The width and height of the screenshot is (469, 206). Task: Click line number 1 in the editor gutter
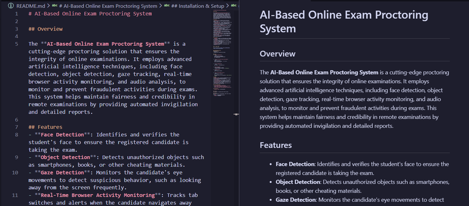(16, 14)
